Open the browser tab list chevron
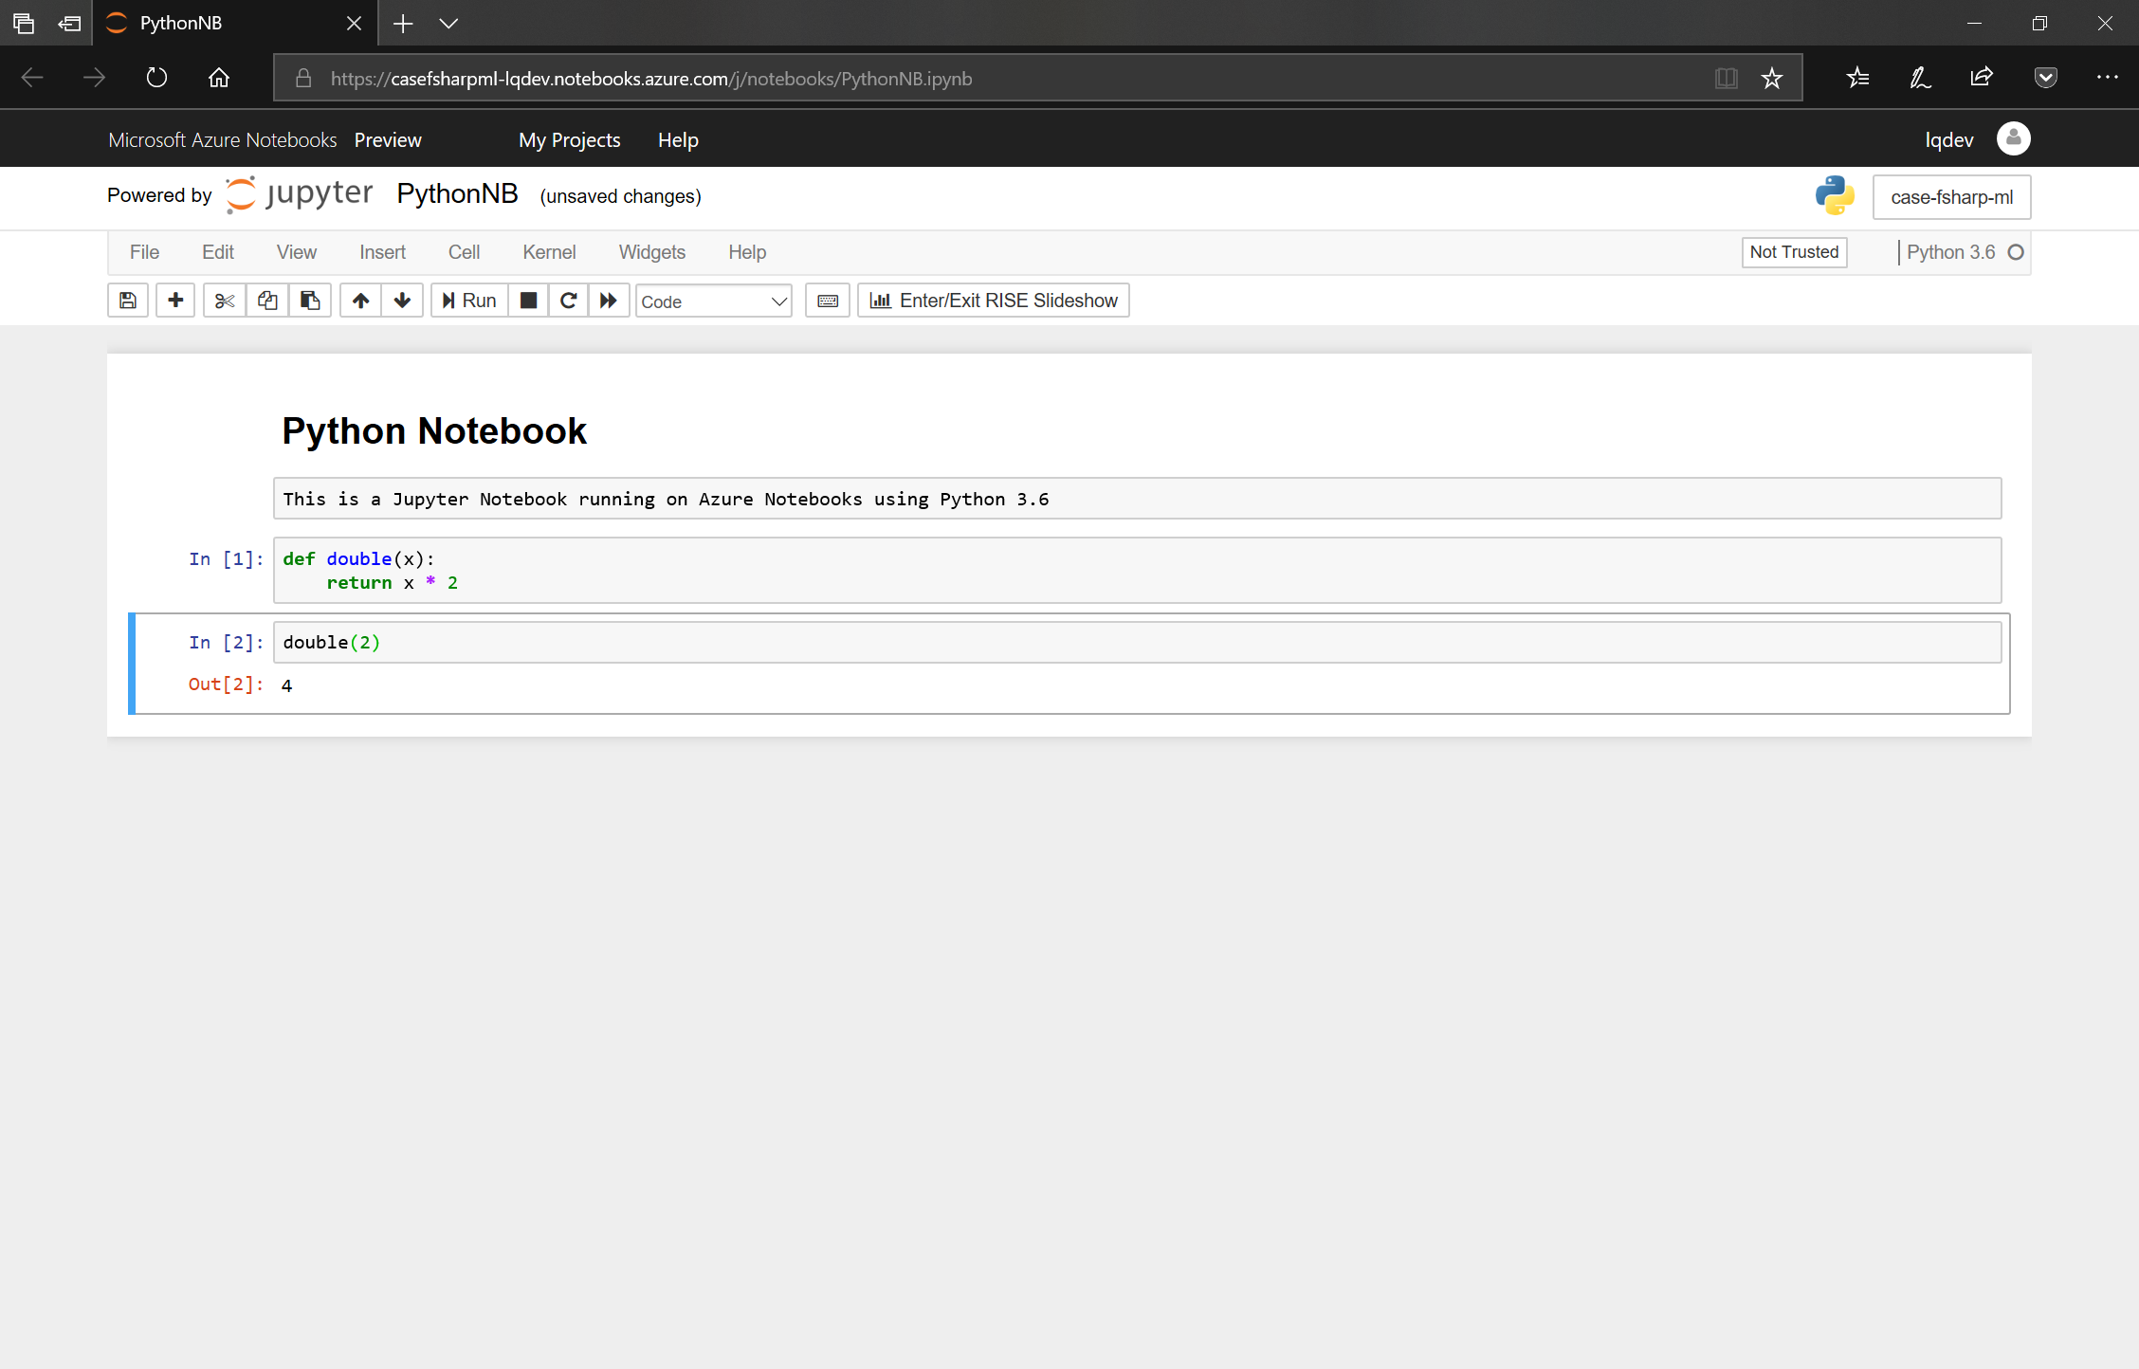The image size is (2139, 1369). (448, 24)
